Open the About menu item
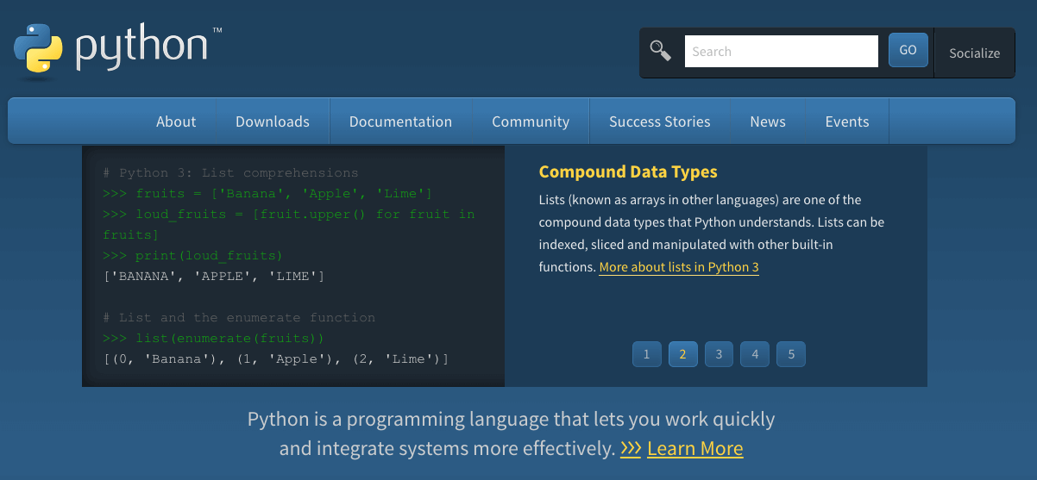The image size is (1037, 480). pos(176,122)
